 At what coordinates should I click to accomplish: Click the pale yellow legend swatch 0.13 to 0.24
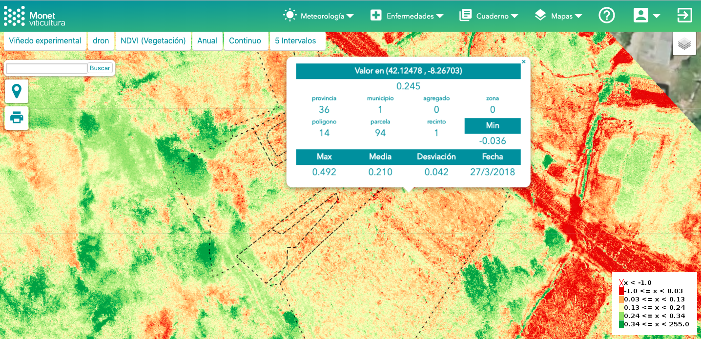pyautogui.click(x=621, y=308)
